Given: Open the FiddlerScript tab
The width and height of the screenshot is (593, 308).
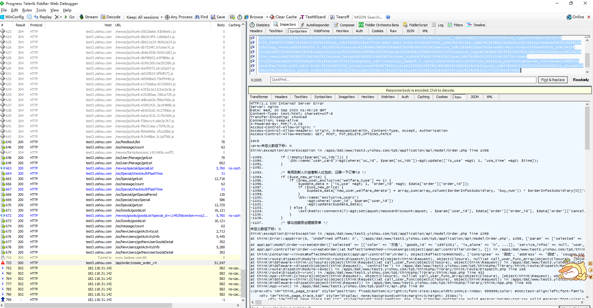Looking at the screenshot, I should tap(415, 25).
